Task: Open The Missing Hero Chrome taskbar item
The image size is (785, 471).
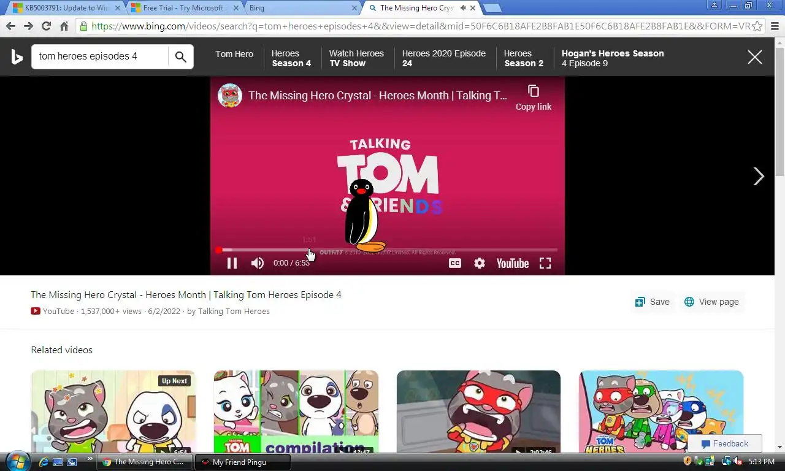Action: 145,462
